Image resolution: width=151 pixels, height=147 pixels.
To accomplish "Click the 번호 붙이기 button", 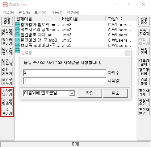I will [x=7, y=112].
